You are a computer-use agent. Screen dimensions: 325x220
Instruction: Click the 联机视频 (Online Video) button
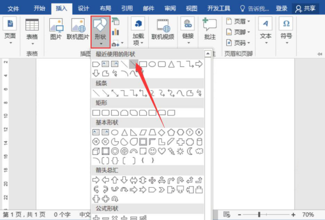(163, 29)
